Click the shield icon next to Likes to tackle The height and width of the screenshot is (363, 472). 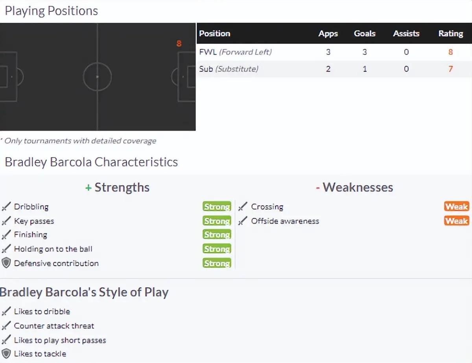coord(6,354)
